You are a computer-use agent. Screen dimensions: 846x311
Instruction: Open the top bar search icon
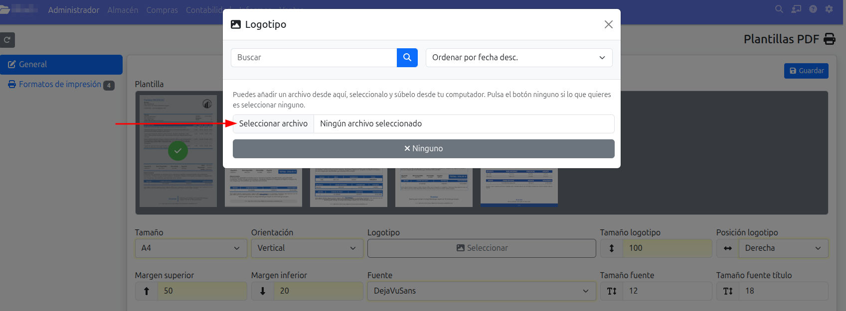pos(779,9)
